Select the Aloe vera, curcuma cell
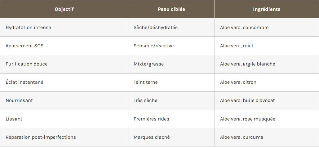The height and width of the screenshot is (148, 319). pyautogui.click(x=241, y=137)
